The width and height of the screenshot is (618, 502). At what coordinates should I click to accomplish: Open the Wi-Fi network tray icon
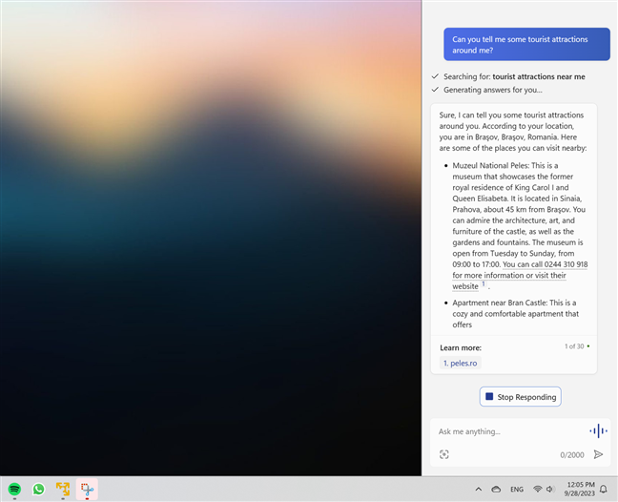coord(538,489)
